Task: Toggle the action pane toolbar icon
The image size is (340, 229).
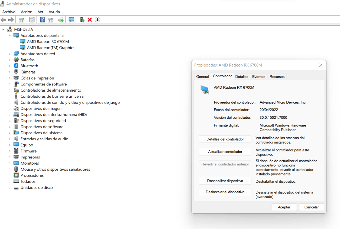Action: tap(50, 20)
